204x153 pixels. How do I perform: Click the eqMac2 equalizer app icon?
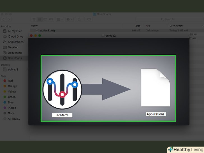click(x=62, y=89)
